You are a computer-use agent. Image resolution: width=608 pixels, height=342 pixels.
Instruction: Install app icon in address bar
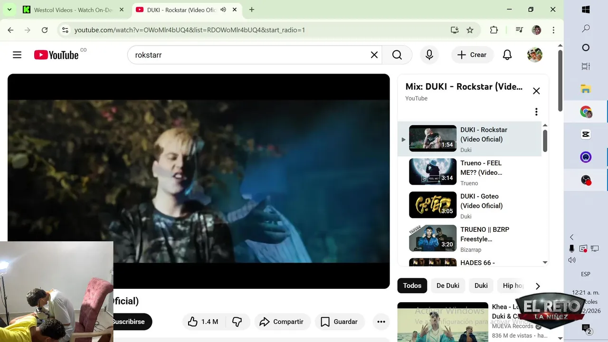click(x=455, y=30)
